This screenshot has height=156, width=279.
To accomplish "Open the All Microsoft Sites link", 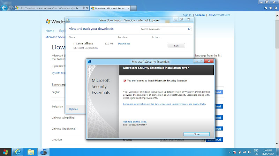I will pos(219,15).
